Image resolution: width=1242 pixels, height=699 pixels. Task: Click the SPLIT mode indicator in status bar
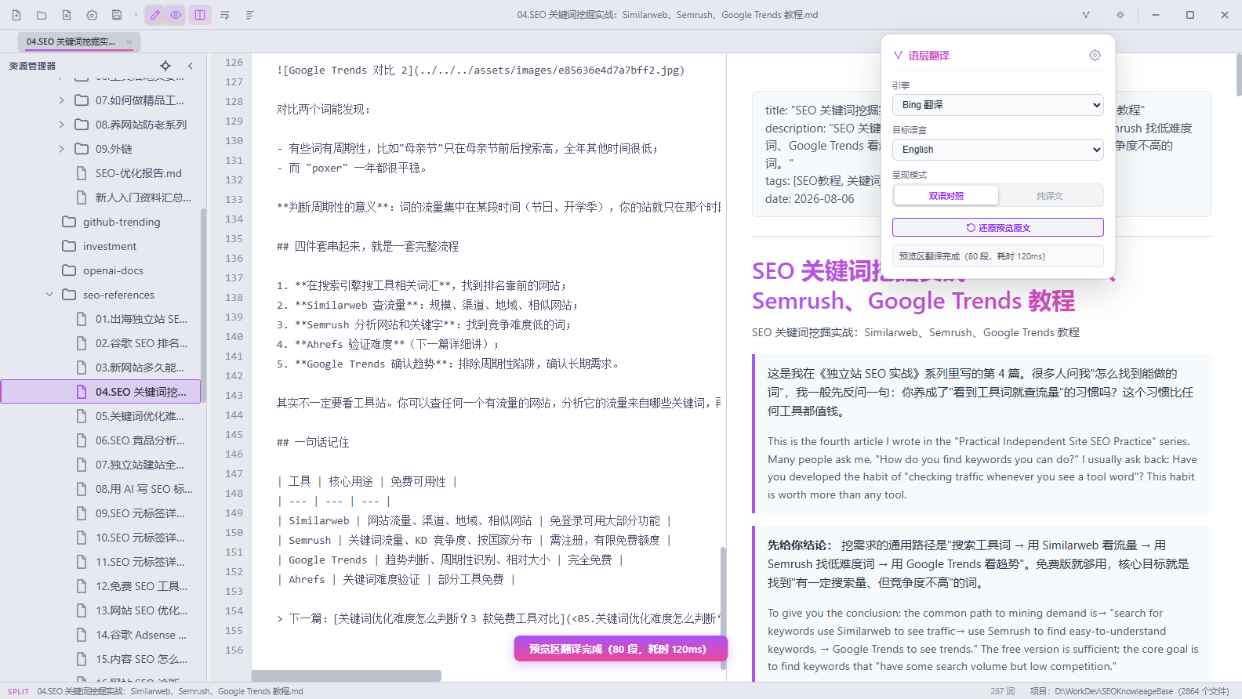(18, 691)
